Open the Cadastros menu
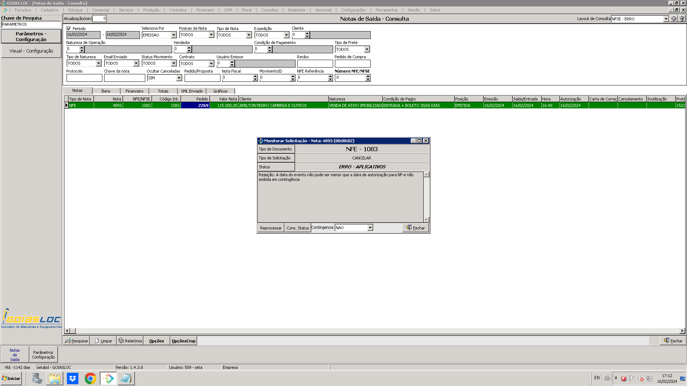Viewport: 687px width, 386px height. coord(50,10)
